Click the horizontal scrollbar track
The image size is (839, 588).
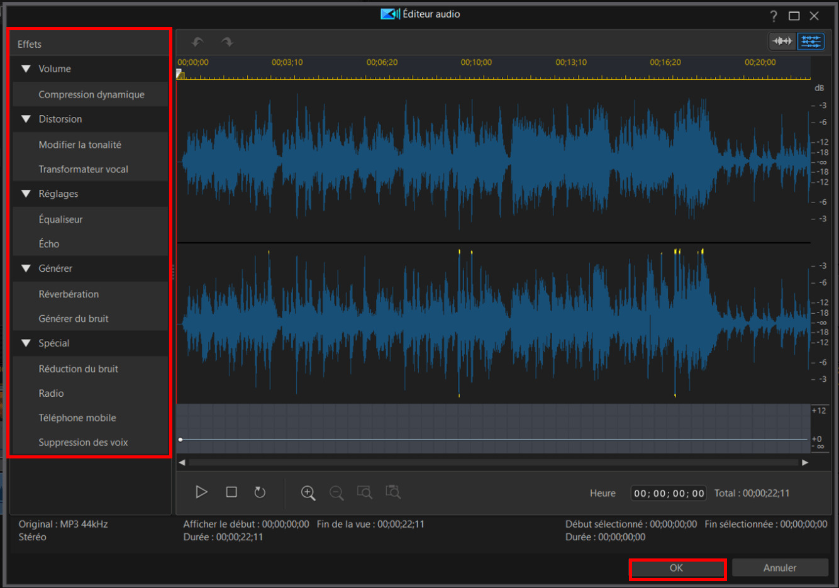tap(494, 462)
